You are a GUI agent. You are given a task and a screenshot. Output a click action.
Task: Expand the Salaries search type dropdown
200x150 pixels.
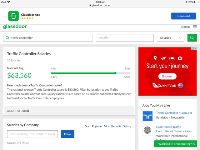click(171, 38)
